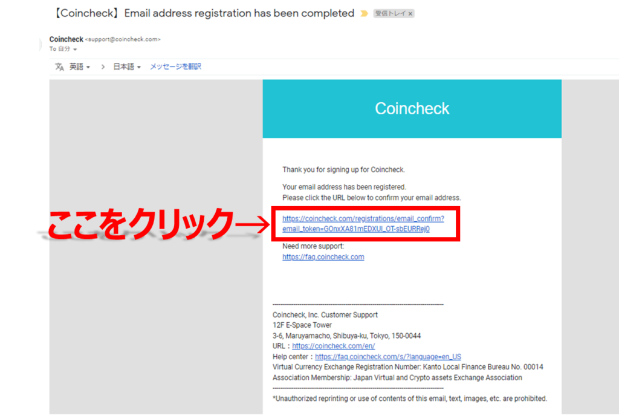The height and width of the screenshot is (416, 619).
Task: Open the 英語 source language dropdown
Action: pos(80,67)
